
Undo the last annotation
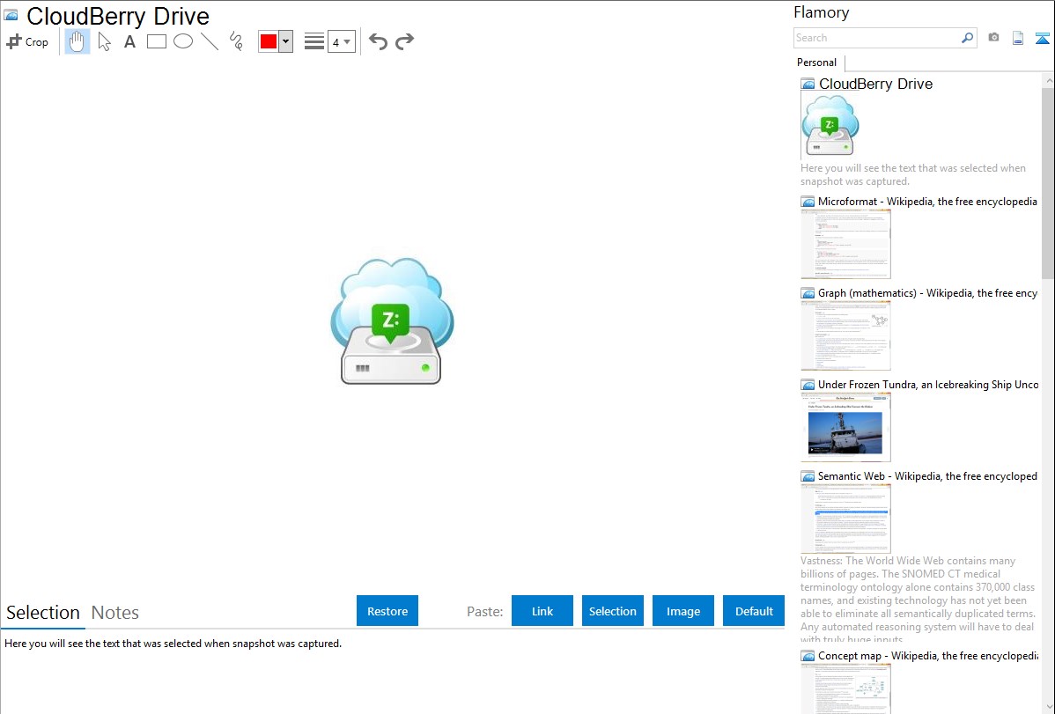pyautogui.click(x=378, y=41)
